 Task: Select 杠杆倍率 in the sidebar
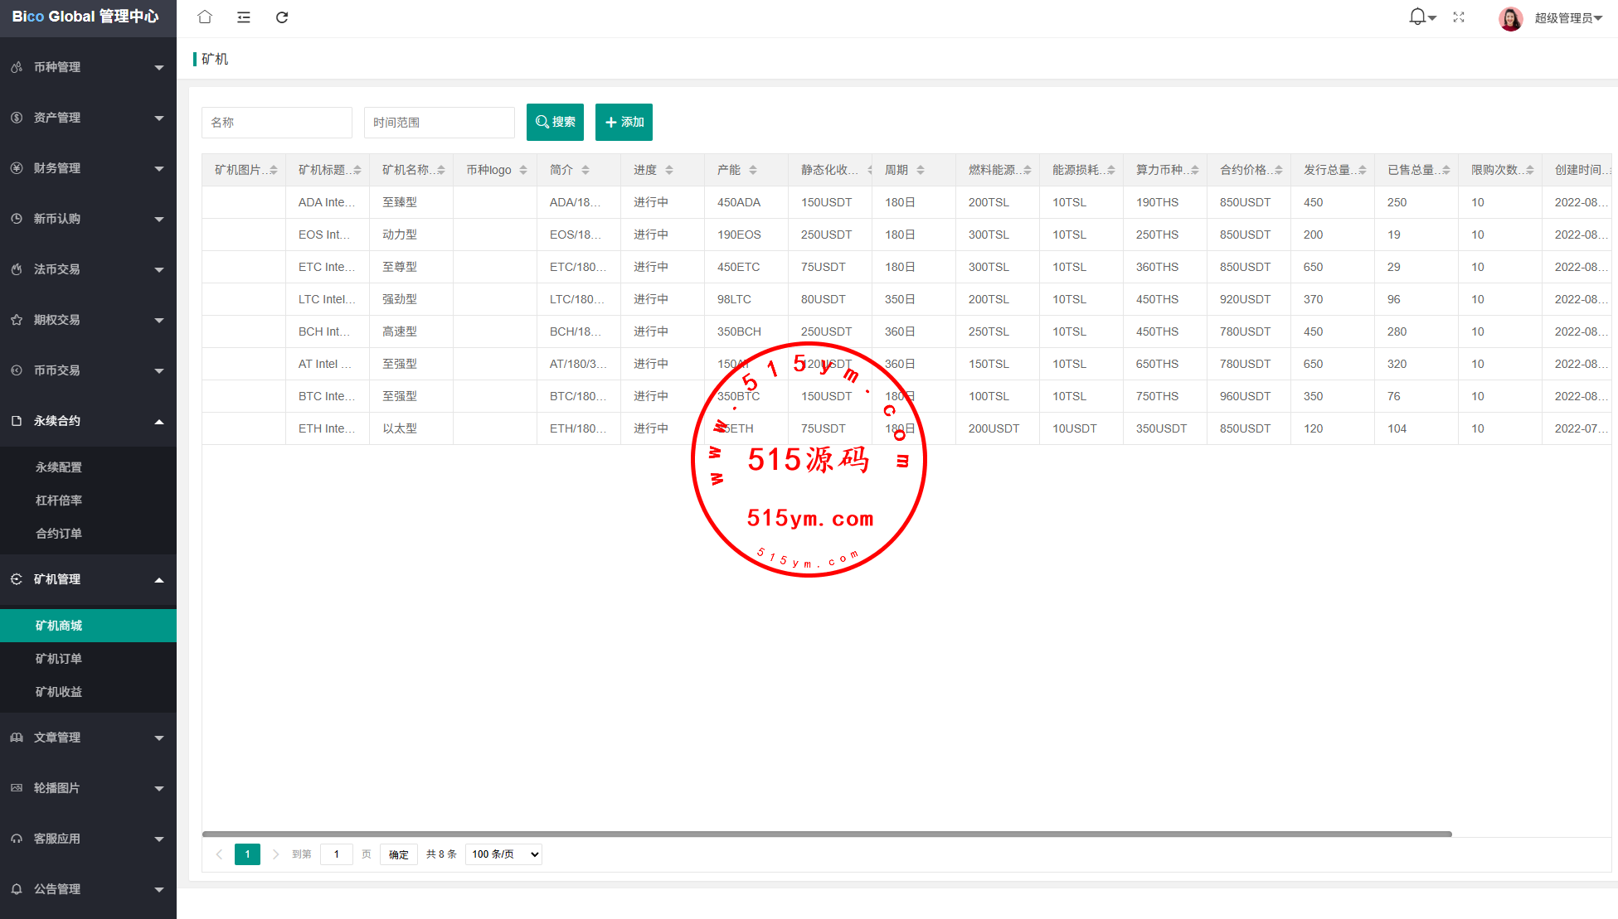point(59,501)
